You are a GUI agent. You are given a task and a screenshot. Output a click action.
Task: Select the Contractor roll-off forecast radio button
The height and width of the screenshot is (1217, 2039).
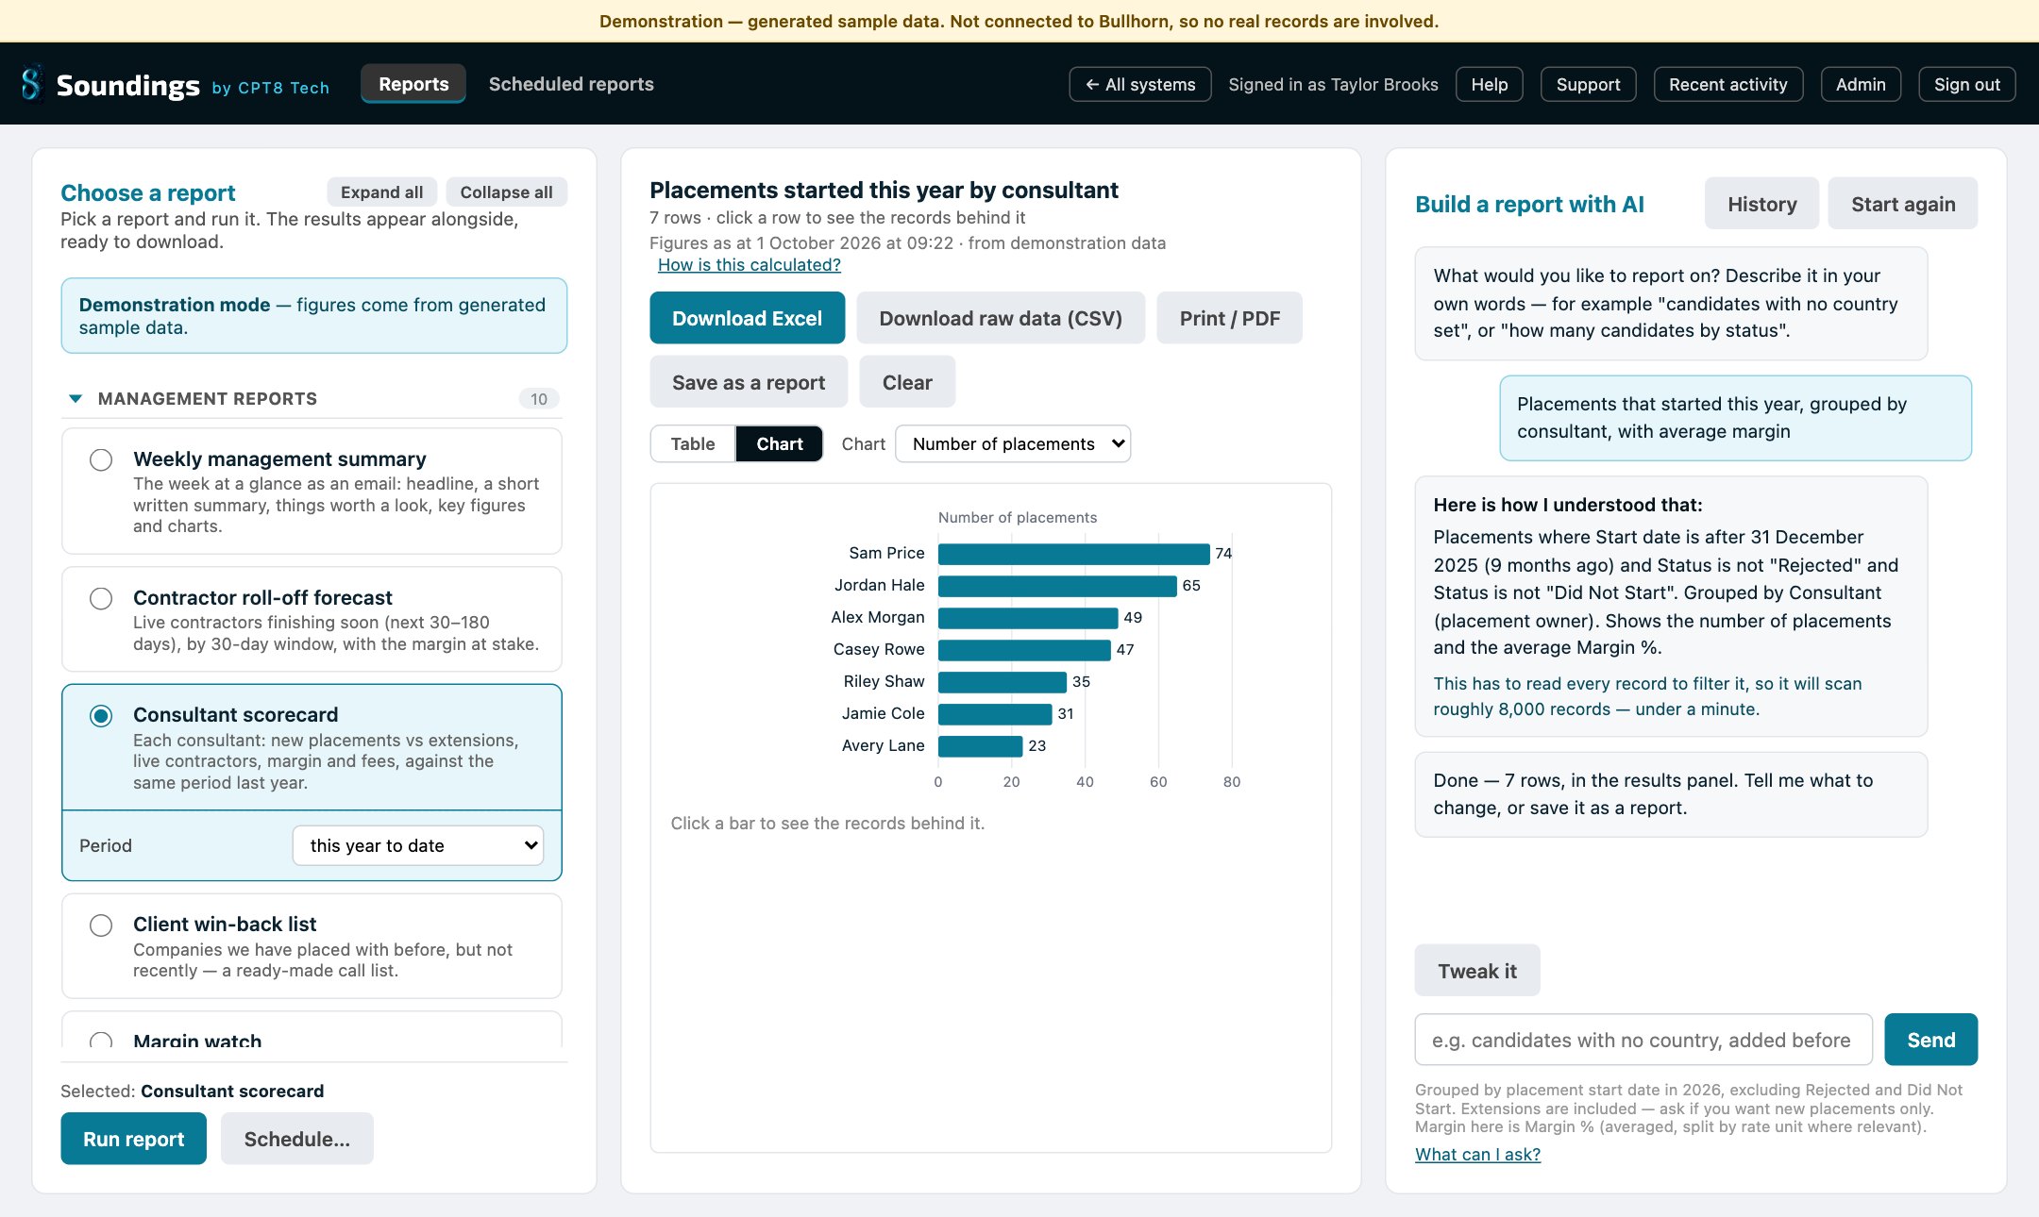tap(101, 598)
